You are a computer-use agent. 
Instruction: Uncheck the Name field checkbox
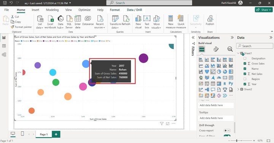click(245, 68)
